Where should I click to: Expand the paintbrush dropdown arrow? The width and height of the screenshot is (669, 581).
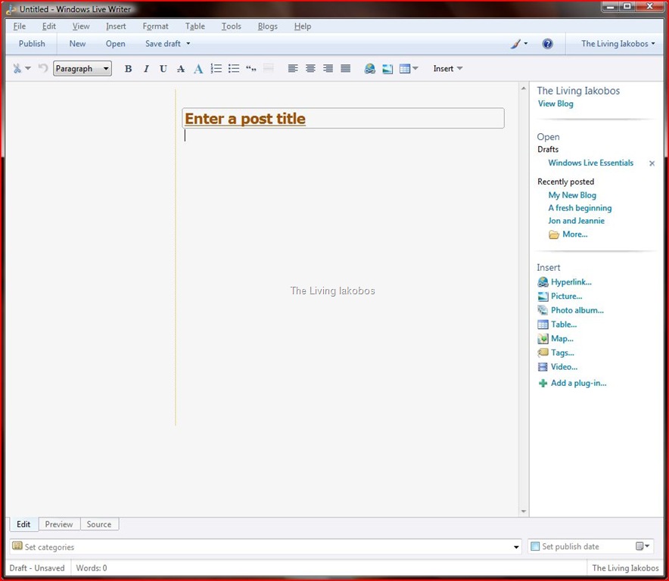[x=526, y=44]
